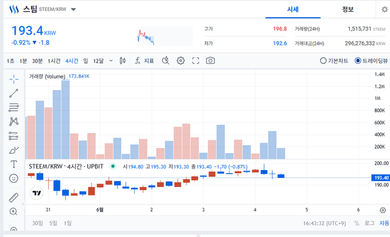Open price scale settings gear icon
The height and width of the screenshot is (237, 390).
(x=383, y=210)
